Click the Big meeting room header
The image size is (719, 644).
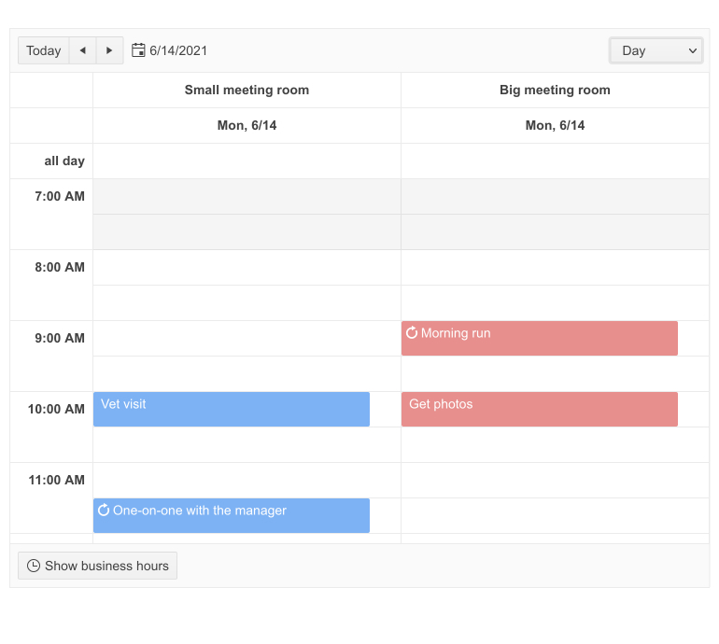click(x=555, y=91)
